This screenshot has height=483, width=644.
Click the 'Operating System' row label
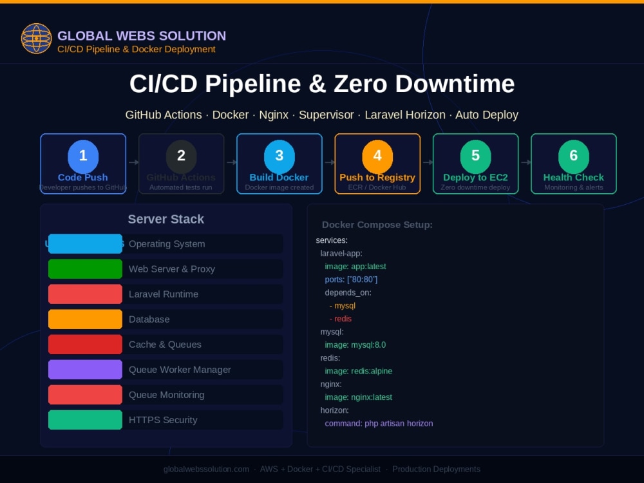(167, 244)
